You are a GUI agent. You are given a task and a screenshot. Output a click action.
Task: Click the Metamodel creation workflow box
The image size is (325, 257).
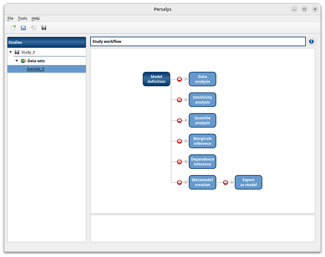click(x=202, y=182)
